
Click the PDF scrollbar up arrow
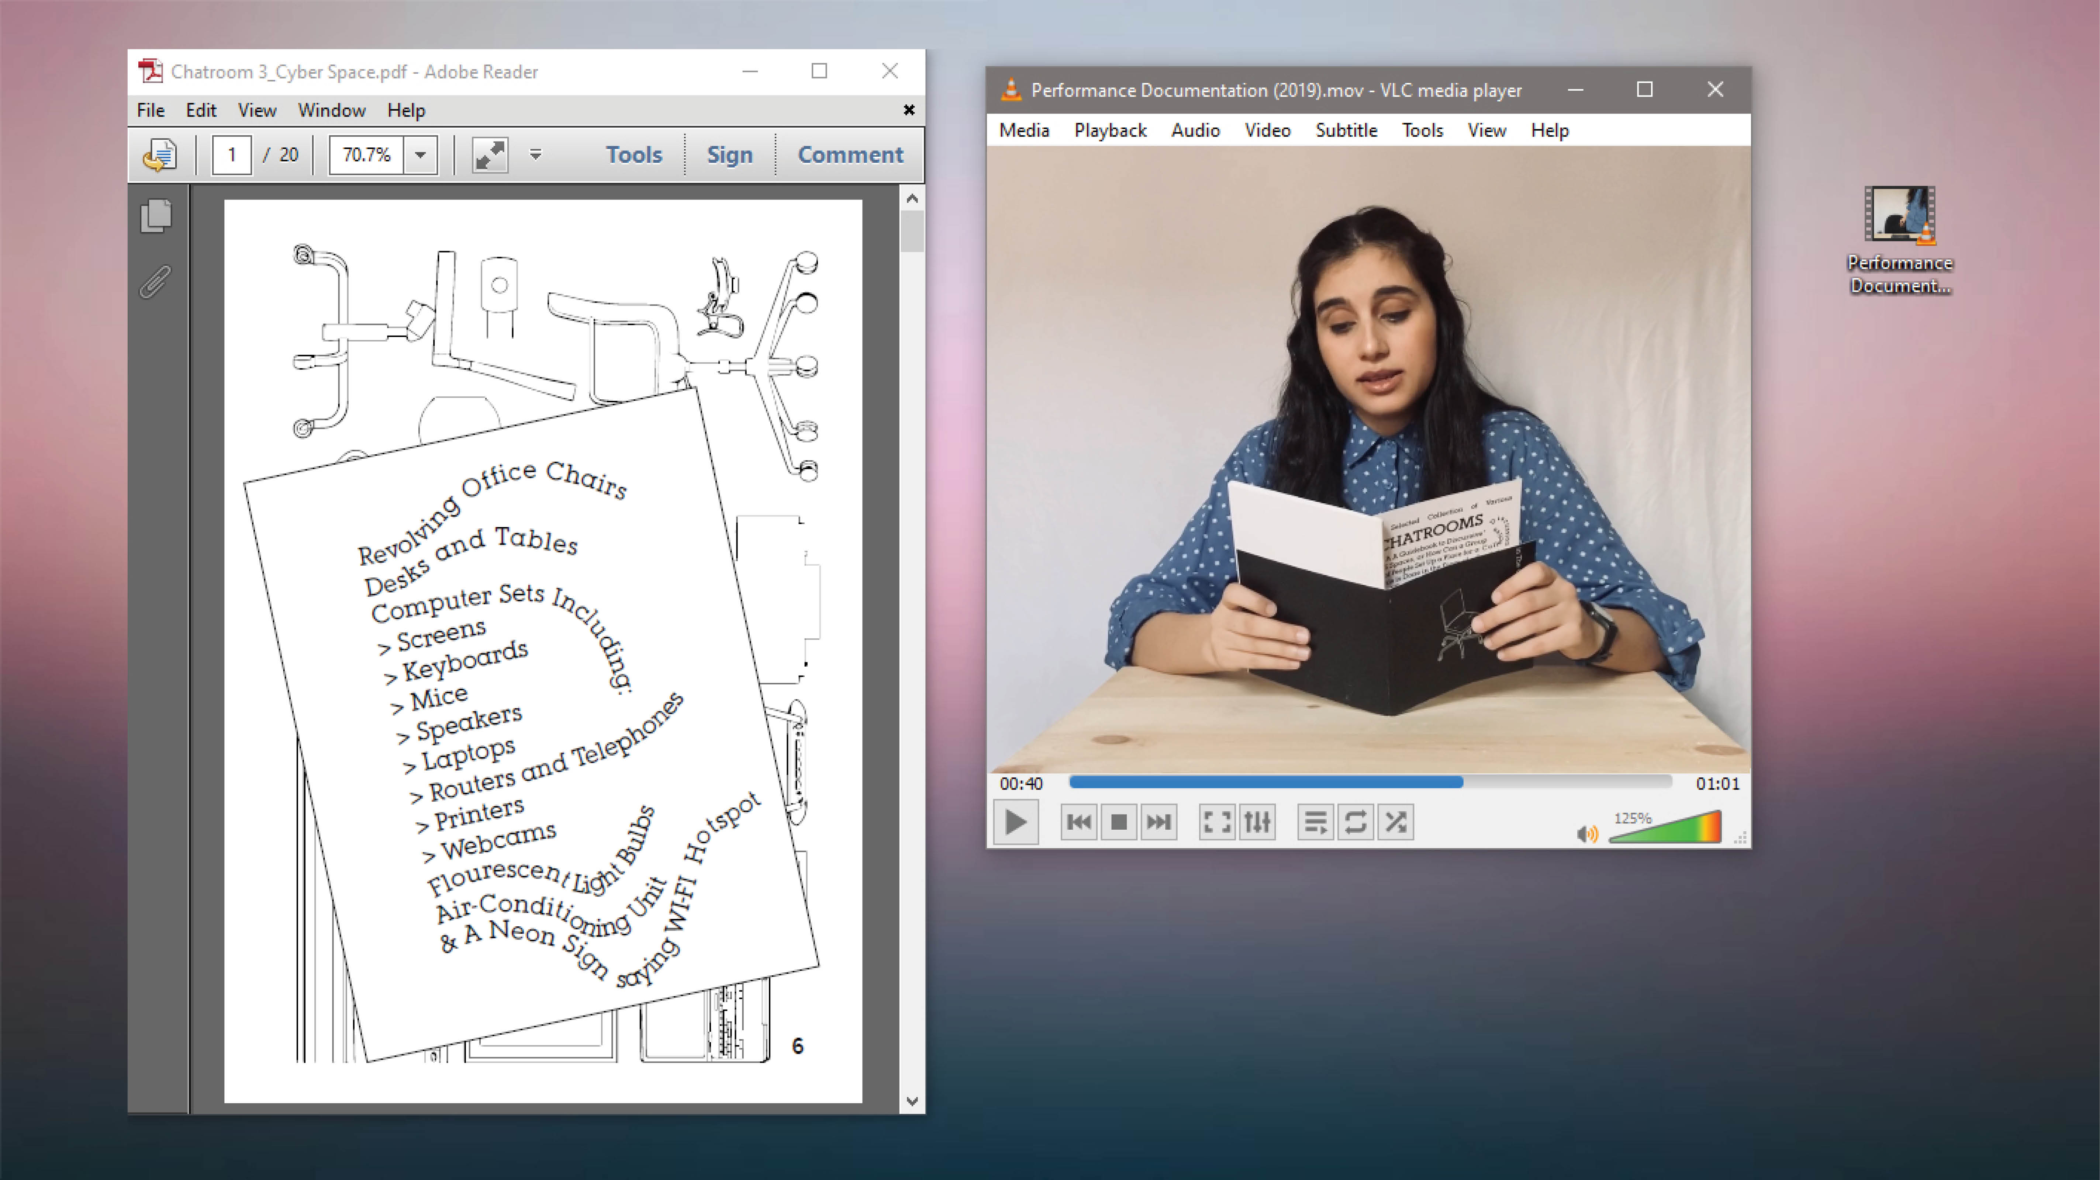[x=912, y=198]
